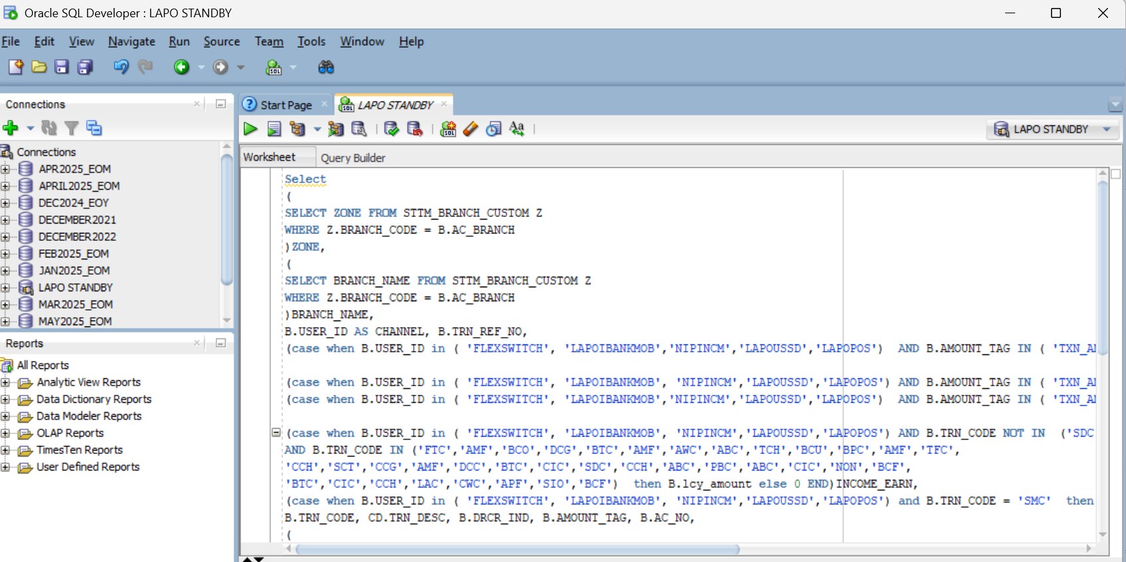
Task: Open the Explain Plan dropdown arrow
Action: 317,129
